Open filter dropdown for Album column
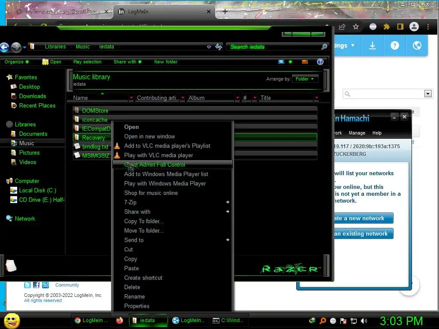 (x=238, y=98)
